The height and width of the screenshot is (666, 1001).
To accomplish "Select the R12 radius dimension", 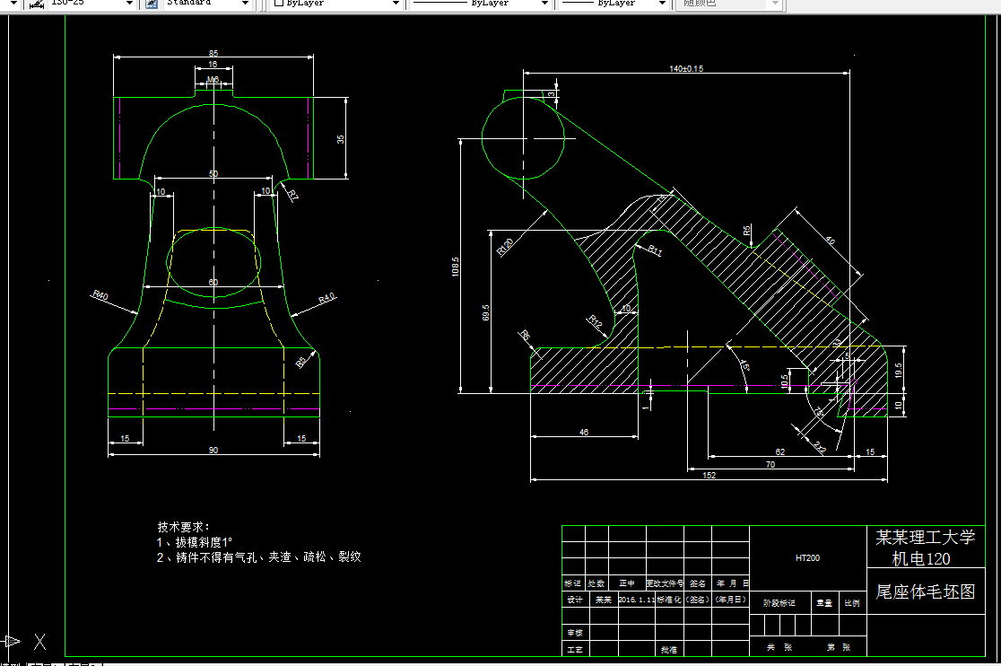I will point(595,322).
